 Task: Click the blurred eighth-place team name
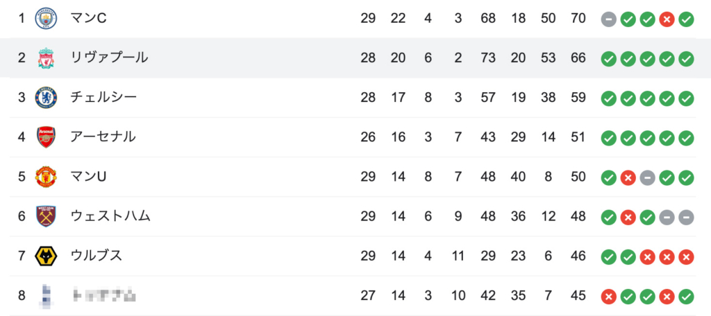point(105,296)
